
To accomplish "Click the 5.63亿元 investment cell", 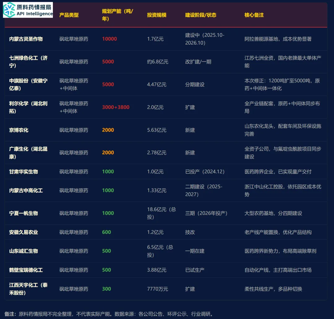I will tap(156, 130).
